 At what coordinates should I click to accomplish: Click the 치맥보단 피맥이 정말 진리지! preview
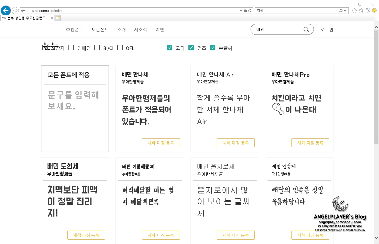tap(72, 201)
